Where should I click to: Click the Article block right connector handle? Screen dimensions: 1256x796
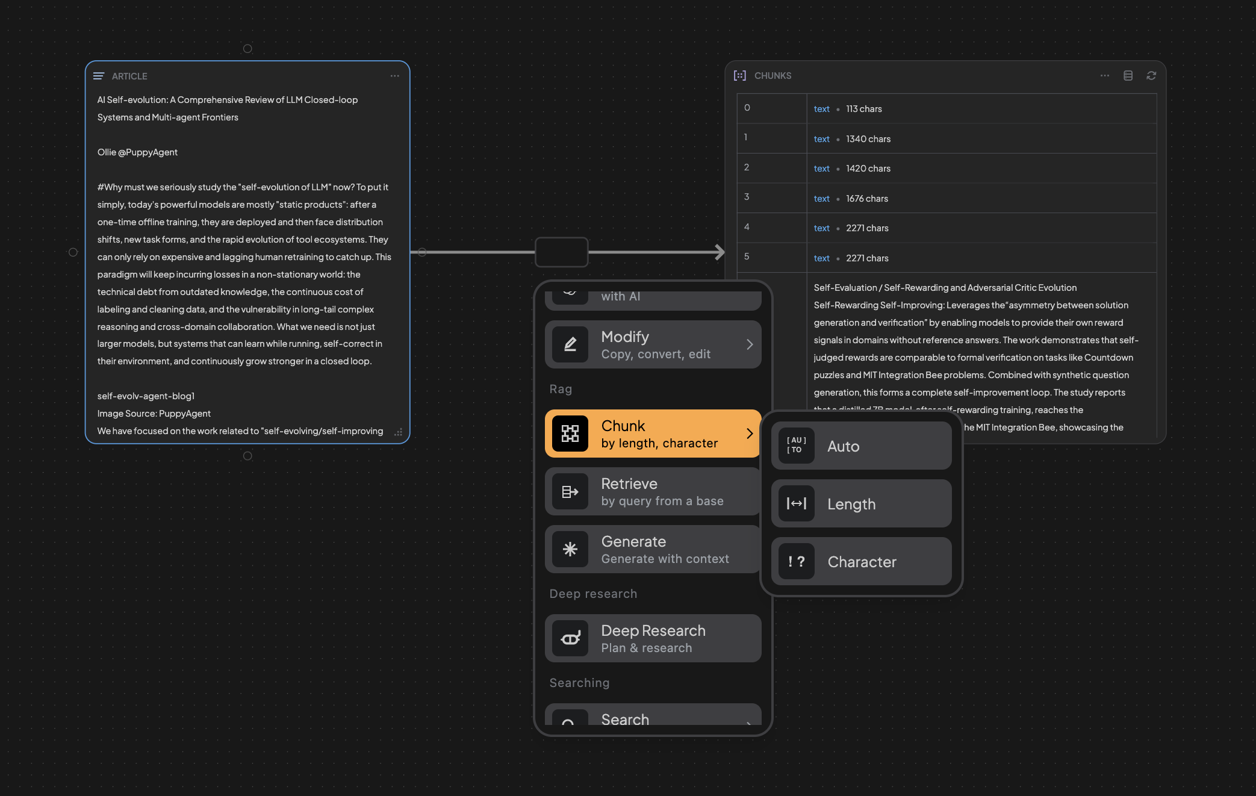[x=422, y=252]
